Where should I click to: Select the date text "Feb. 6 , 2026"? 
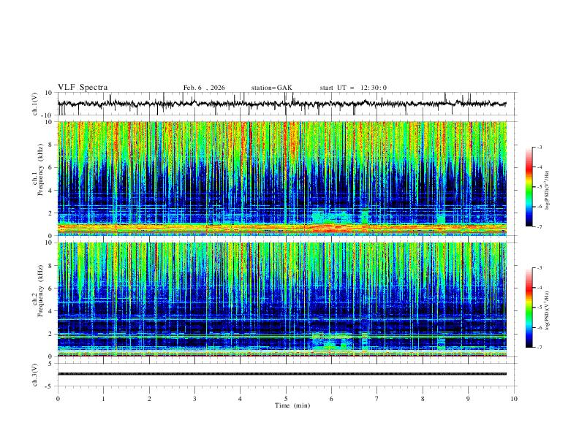[204, 88]
